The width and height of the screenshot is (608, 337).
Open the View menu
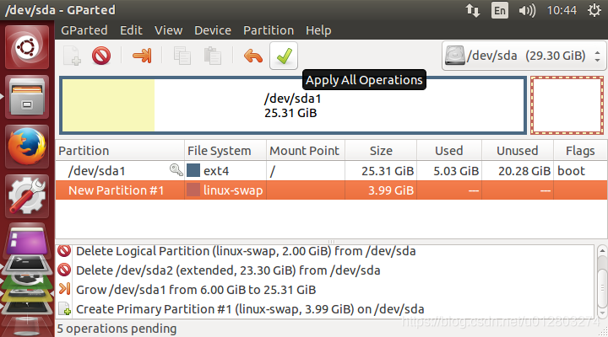168,30
